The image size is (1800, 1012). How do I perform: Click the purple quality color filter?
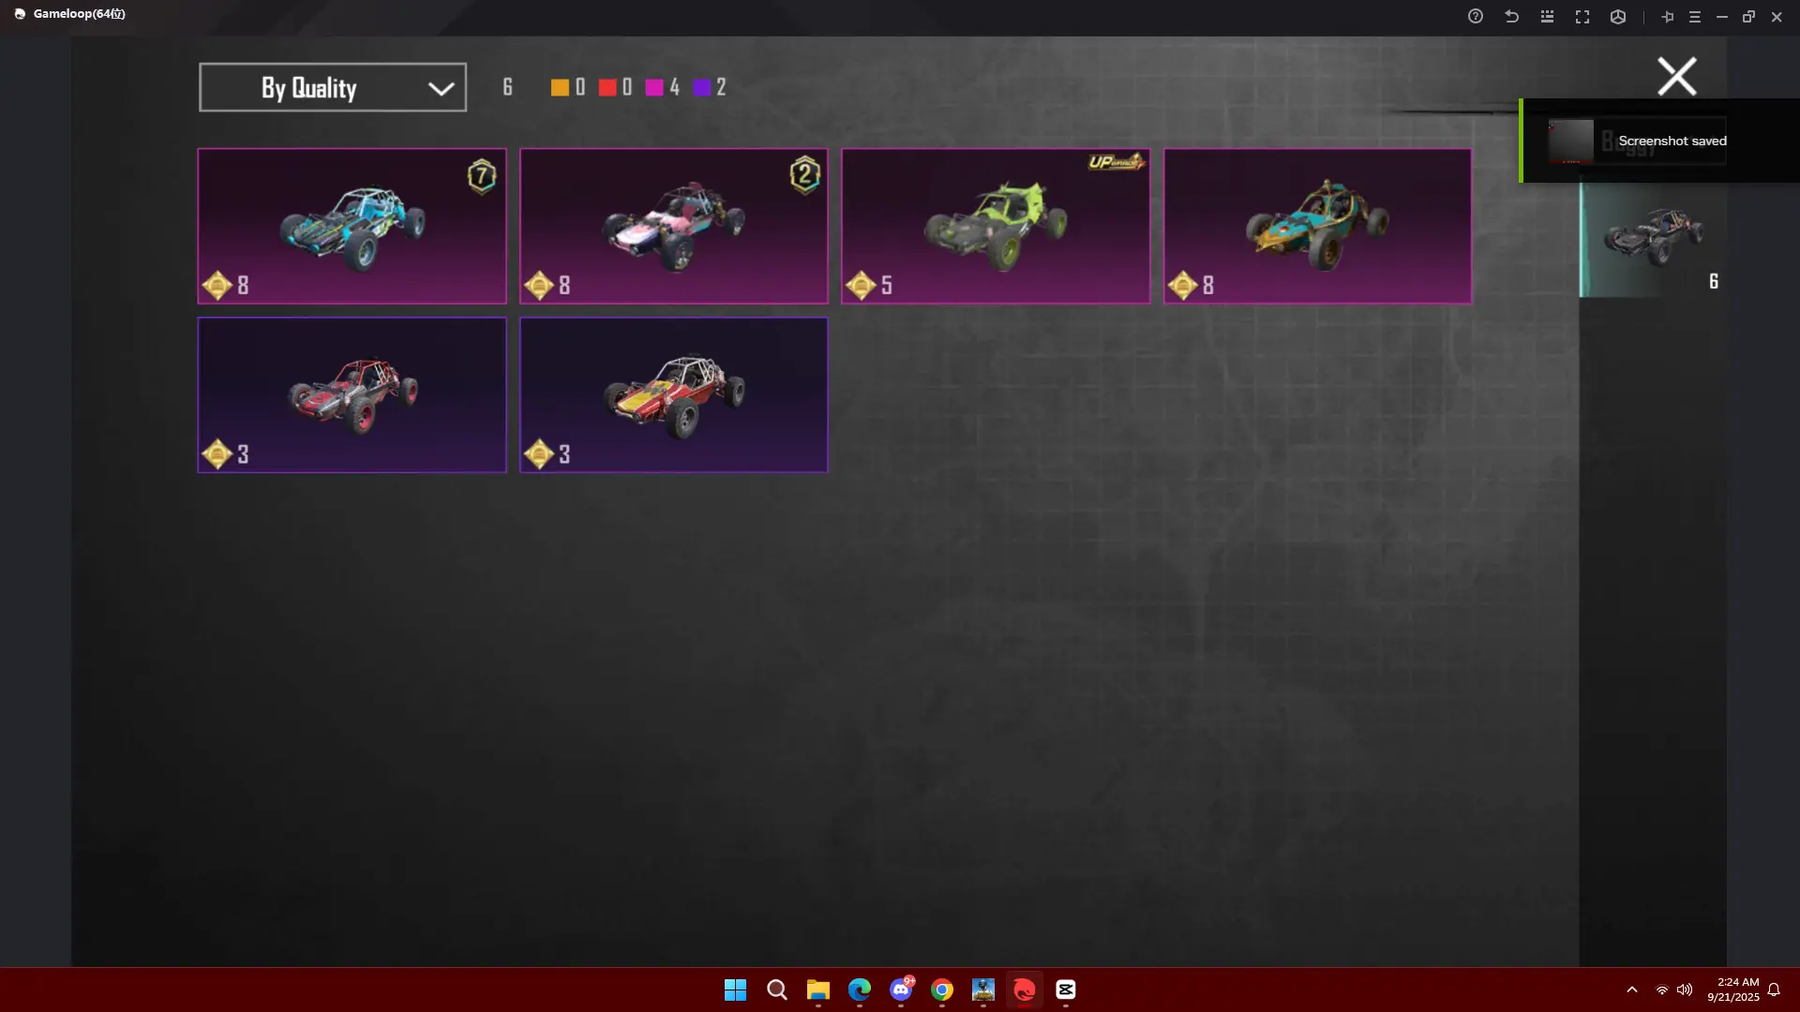pos(702,87)
